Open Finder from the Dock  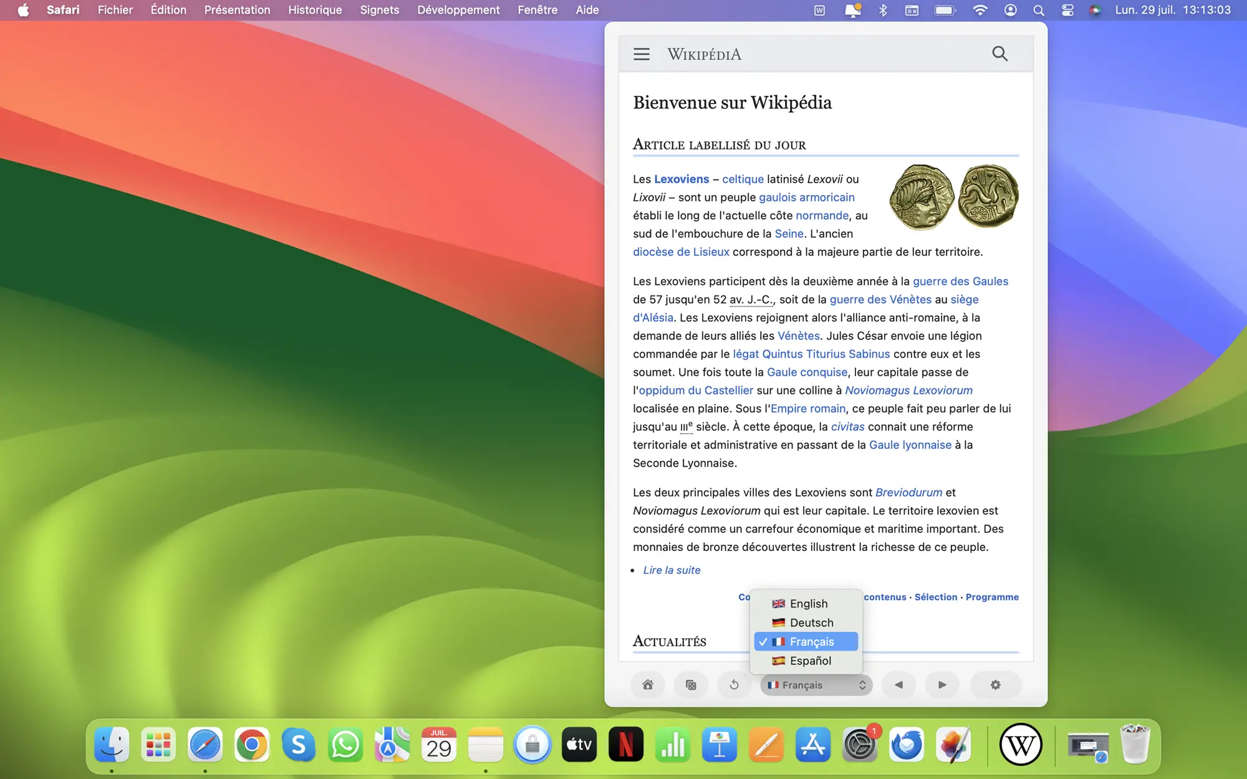tap(112, 745)
